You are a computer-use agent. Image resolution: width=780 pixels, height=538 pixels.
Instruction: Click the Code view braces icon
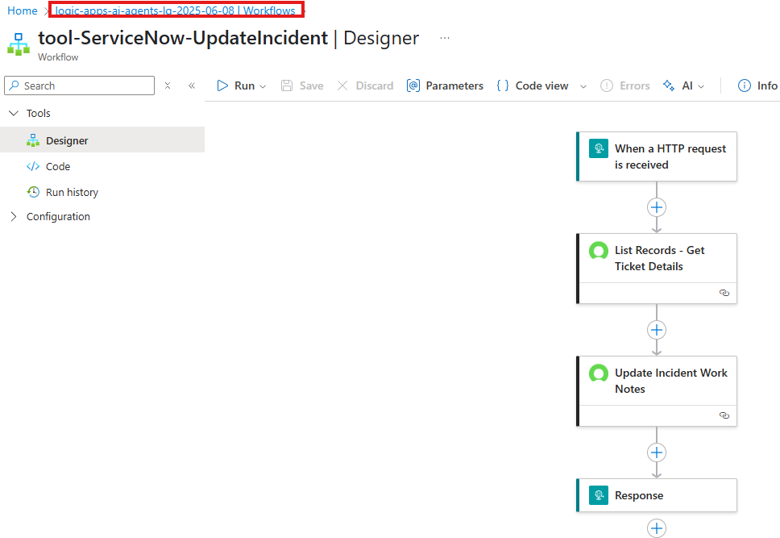[503, 85]
